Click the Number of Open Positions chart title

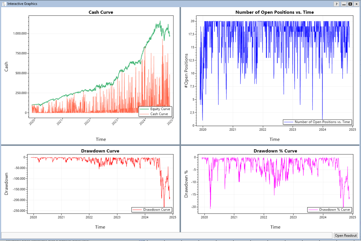point(274,12)
